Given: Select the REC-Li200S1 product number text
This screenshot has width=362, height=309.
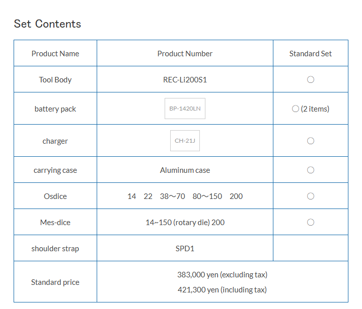Looking at the screenshot, I should coord(185,79).
